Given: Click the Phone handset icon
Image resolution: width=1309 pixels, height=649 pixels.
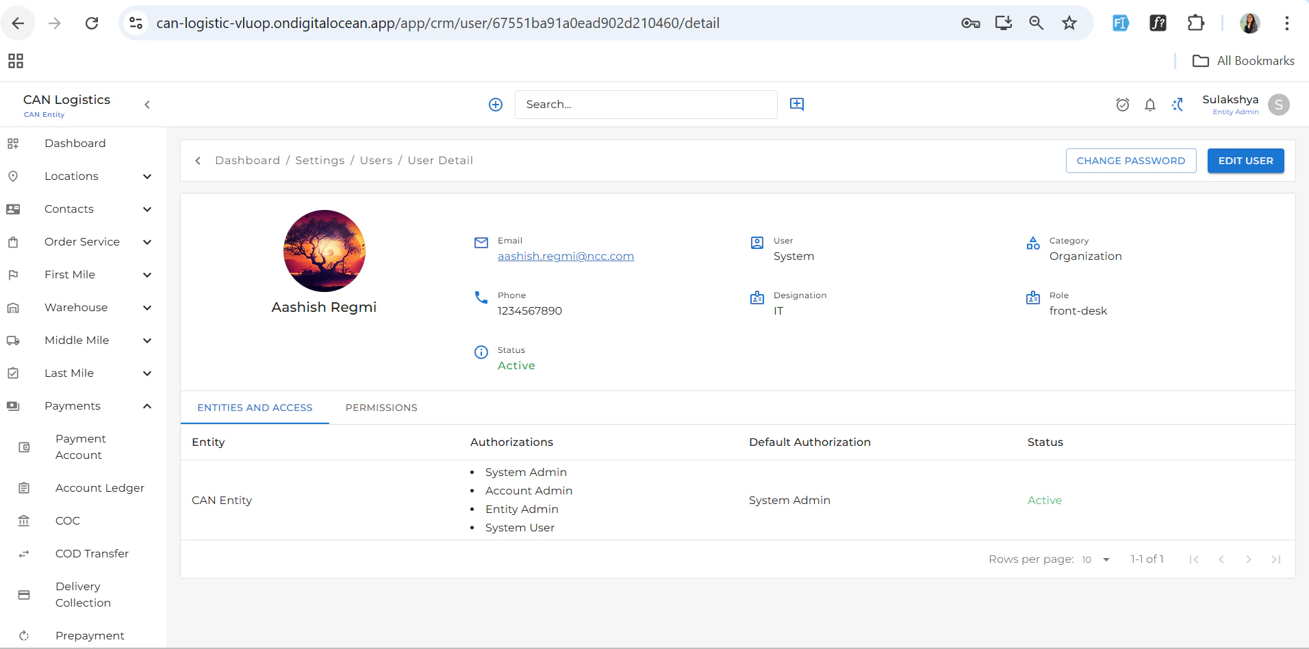Looking at the screenshot, I should pyautogui.click(x=481, y=297).
